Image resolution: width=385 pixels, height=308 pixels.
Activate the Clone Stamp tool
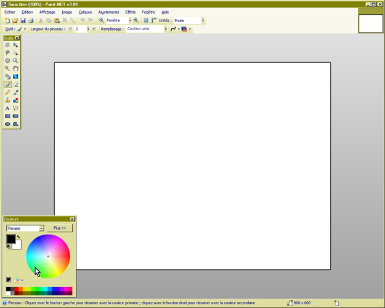7,100
